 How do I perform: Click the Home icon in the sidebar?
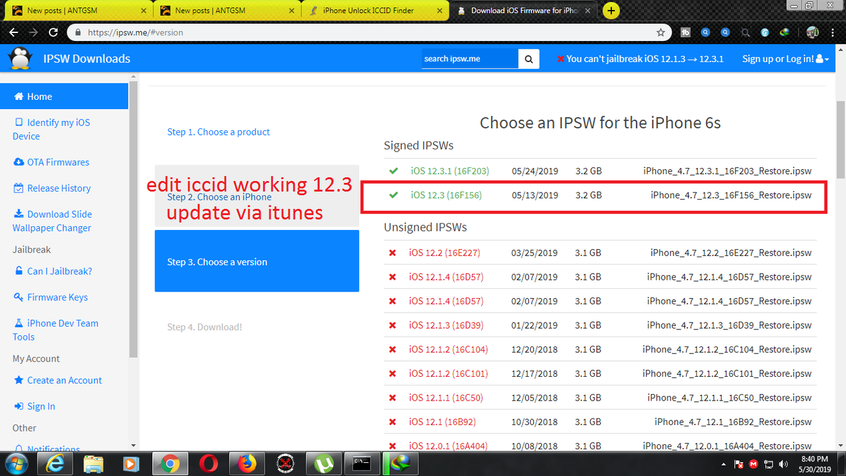click(19, 97)
